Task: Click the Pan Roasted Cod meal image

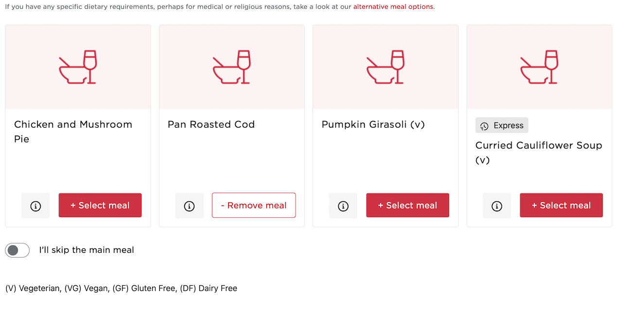Action: point(232,67)
